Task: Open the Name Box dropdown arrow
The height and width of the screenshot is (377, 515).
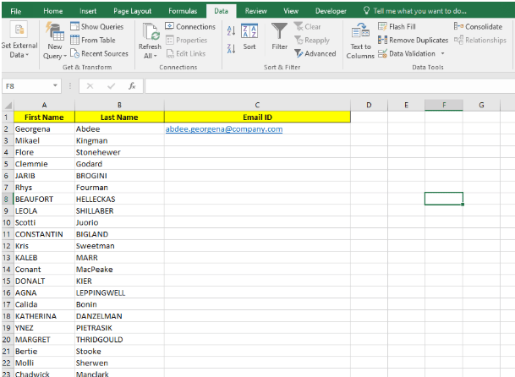Action: tap(56, 86)
